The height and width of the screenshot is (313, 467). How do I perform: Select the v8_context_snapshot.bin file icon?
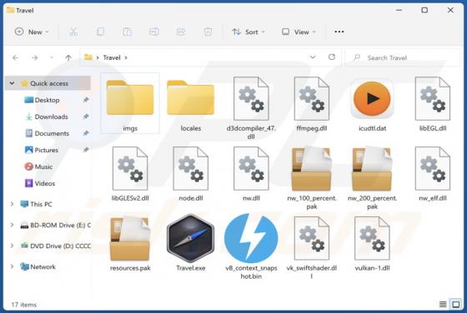[251, 238]
